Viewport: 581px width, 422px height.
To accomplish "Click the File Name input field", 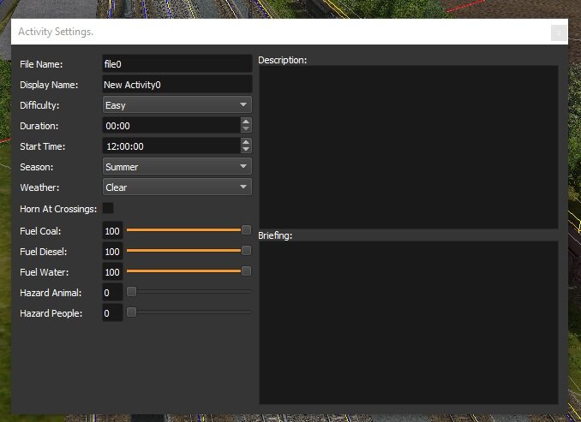I will click(177, 64).
